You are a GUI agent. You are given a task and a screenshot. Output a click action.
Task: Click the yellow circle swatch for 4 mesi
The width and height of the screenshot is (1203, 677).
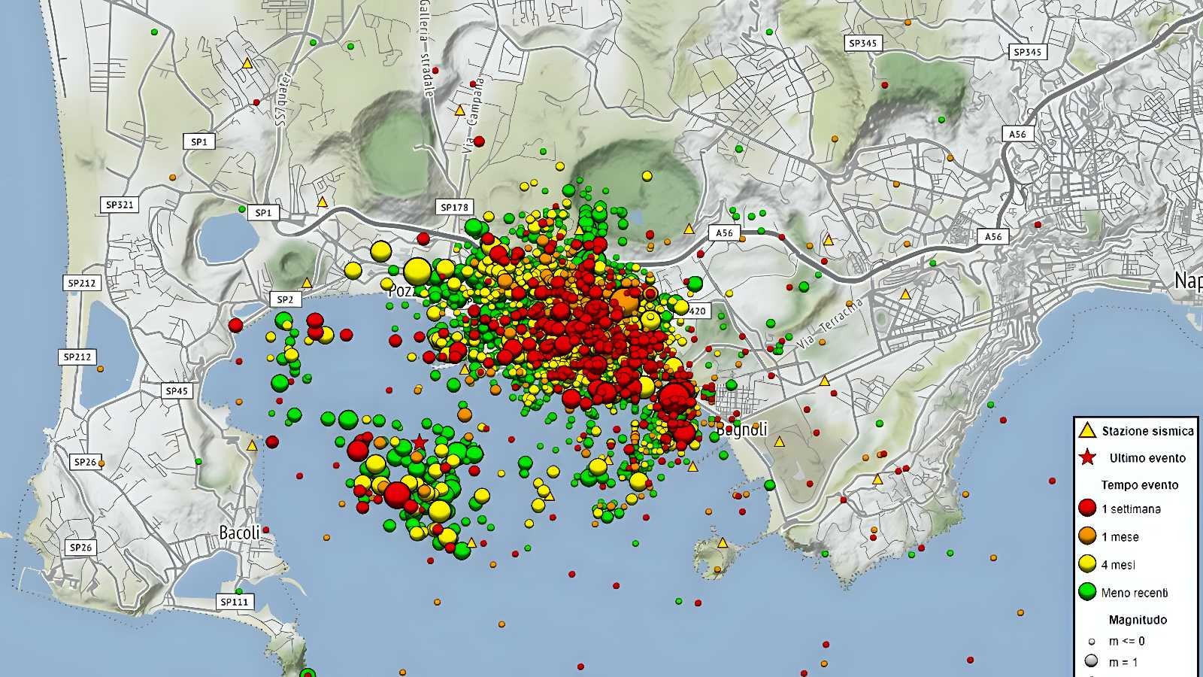(x=1087, y=564)
